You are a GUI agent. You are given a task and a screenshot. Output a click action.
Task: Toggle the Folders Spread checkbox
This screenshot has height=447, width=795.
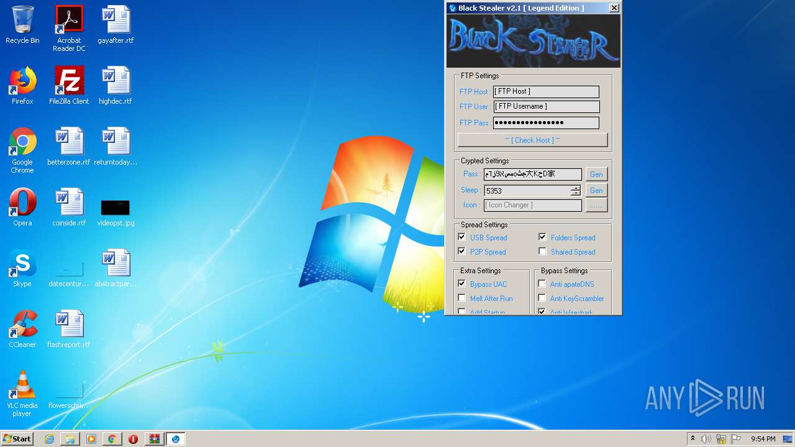pos(542,237)
